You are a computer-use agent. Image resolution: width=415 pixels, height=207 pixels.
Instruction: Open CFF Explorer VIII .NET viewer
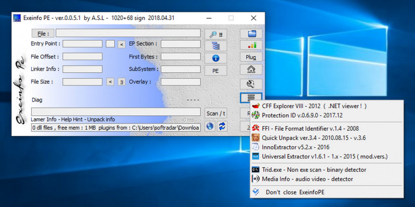tap(327, 106)
